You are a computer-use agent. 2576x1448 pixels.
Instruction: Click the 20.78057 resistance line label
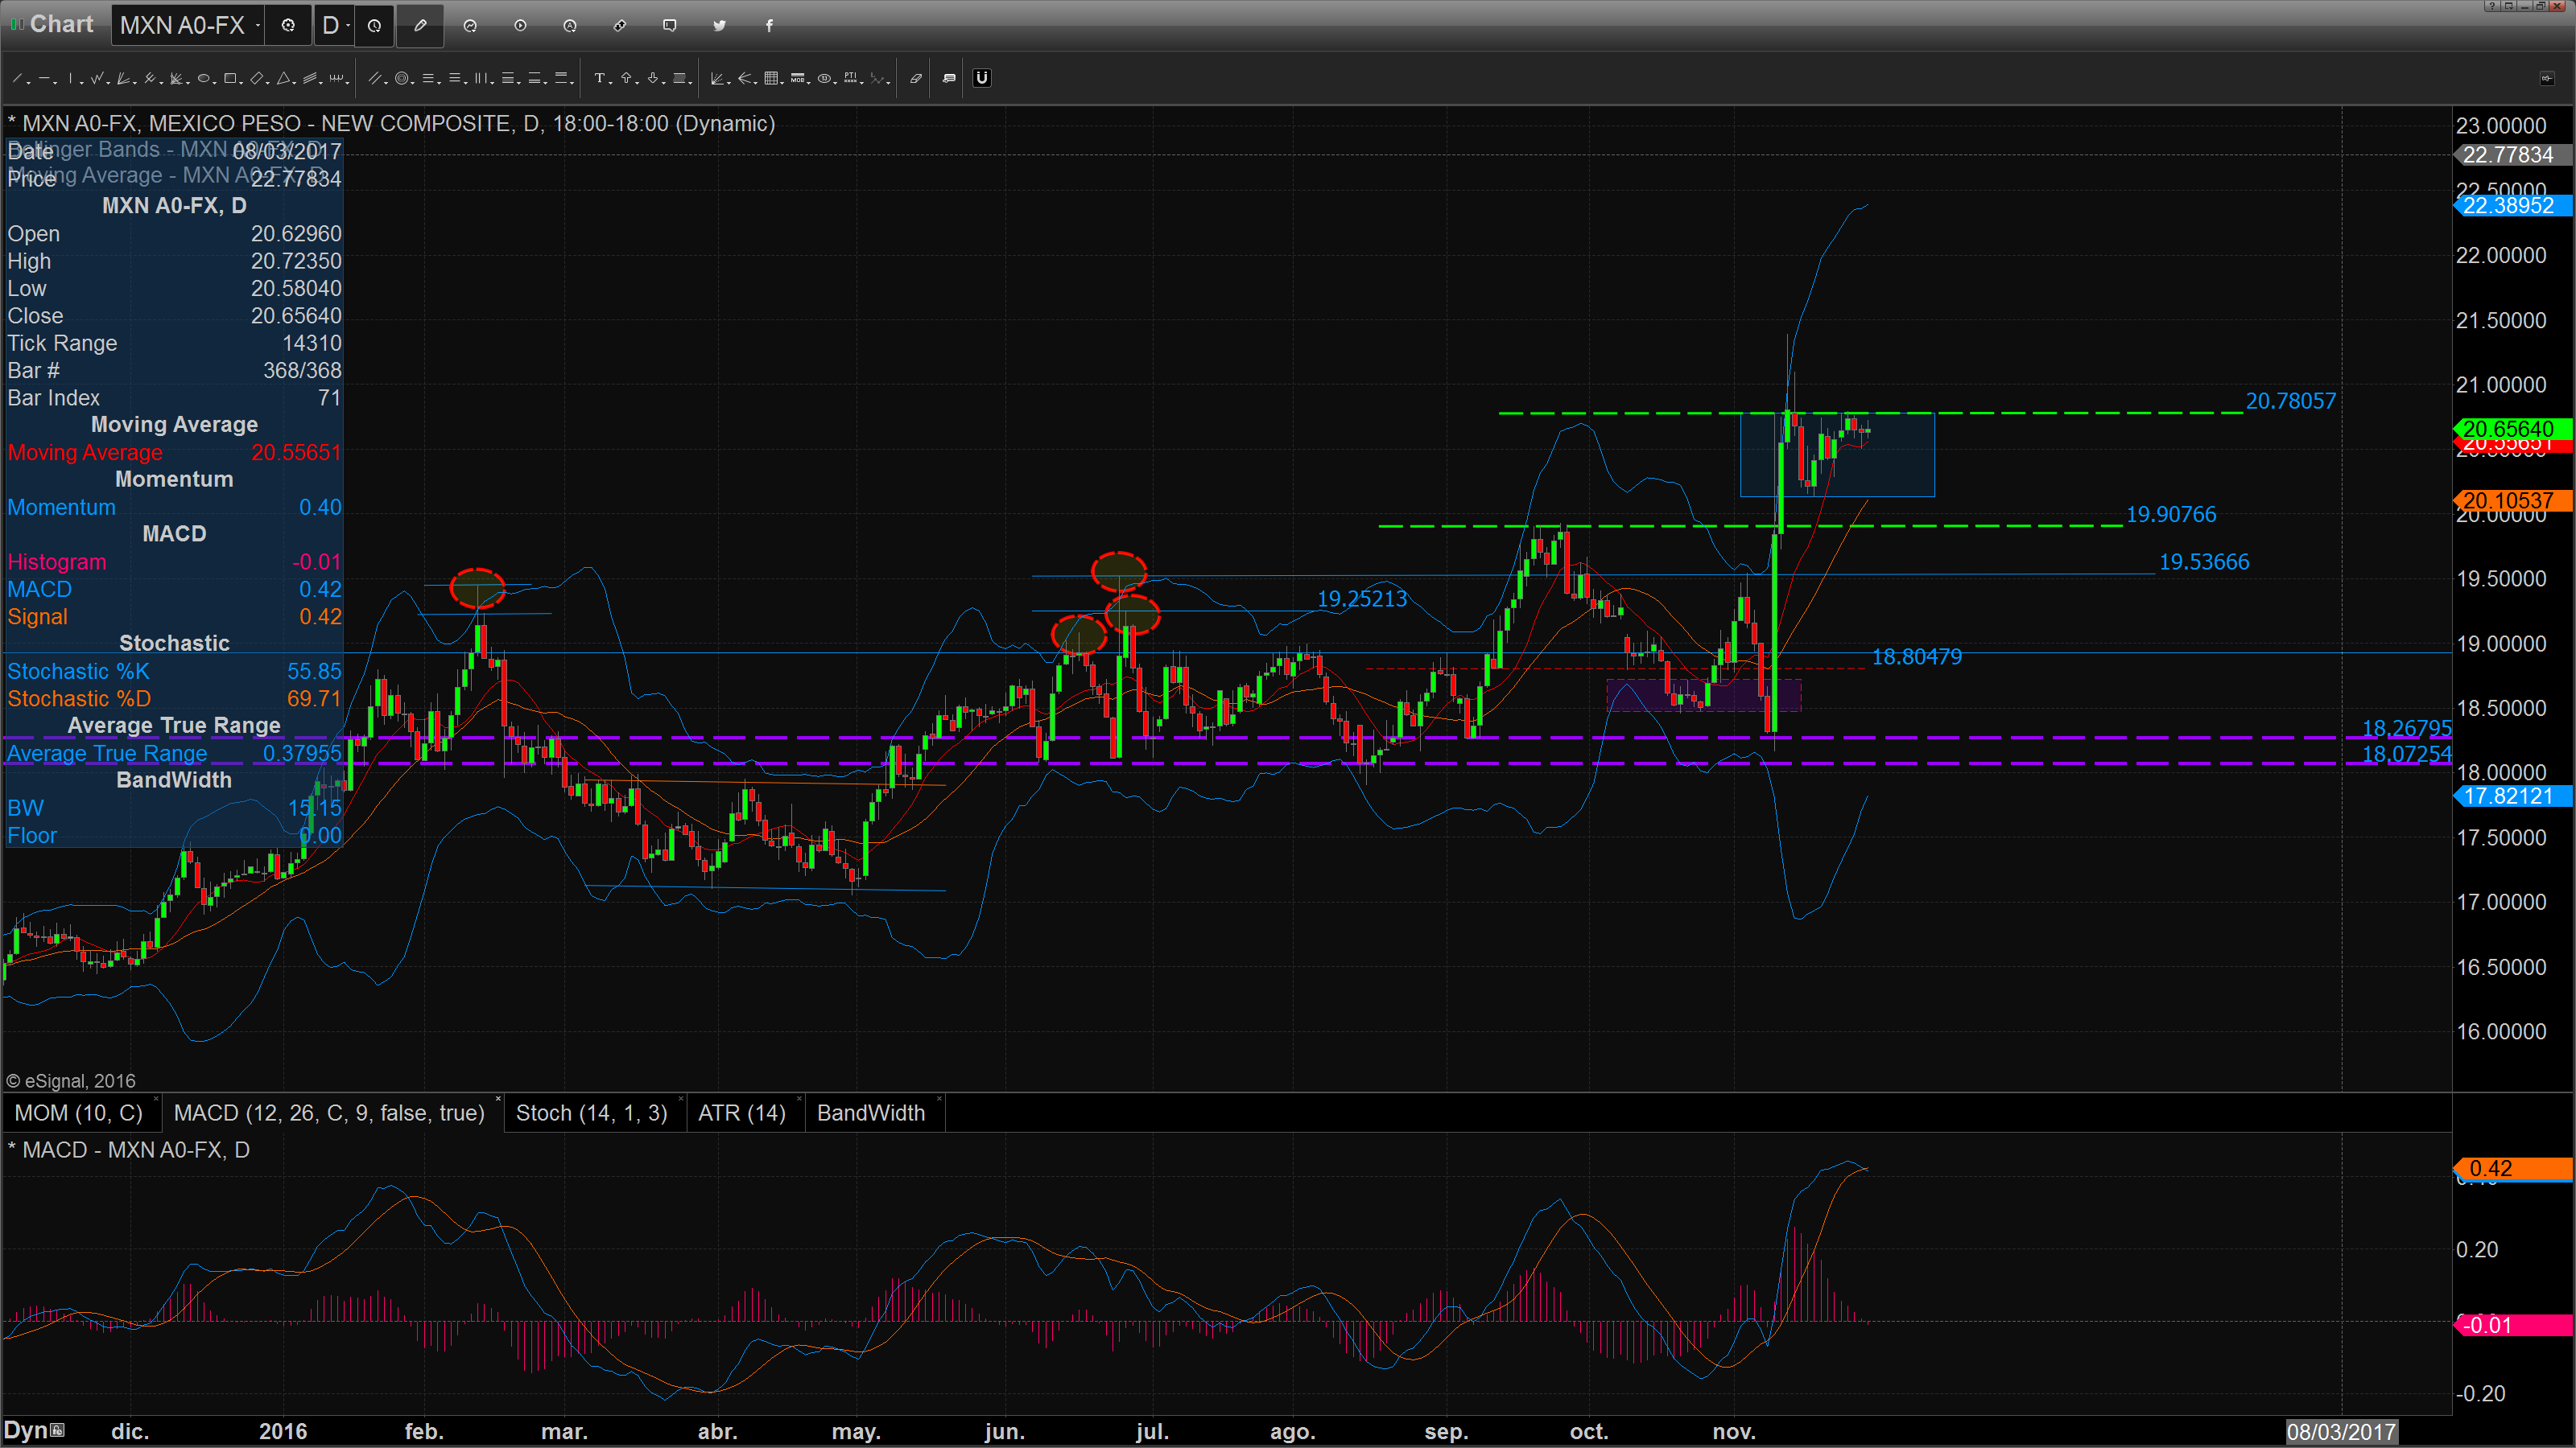pyautogui.click(x=2291, y=401)
